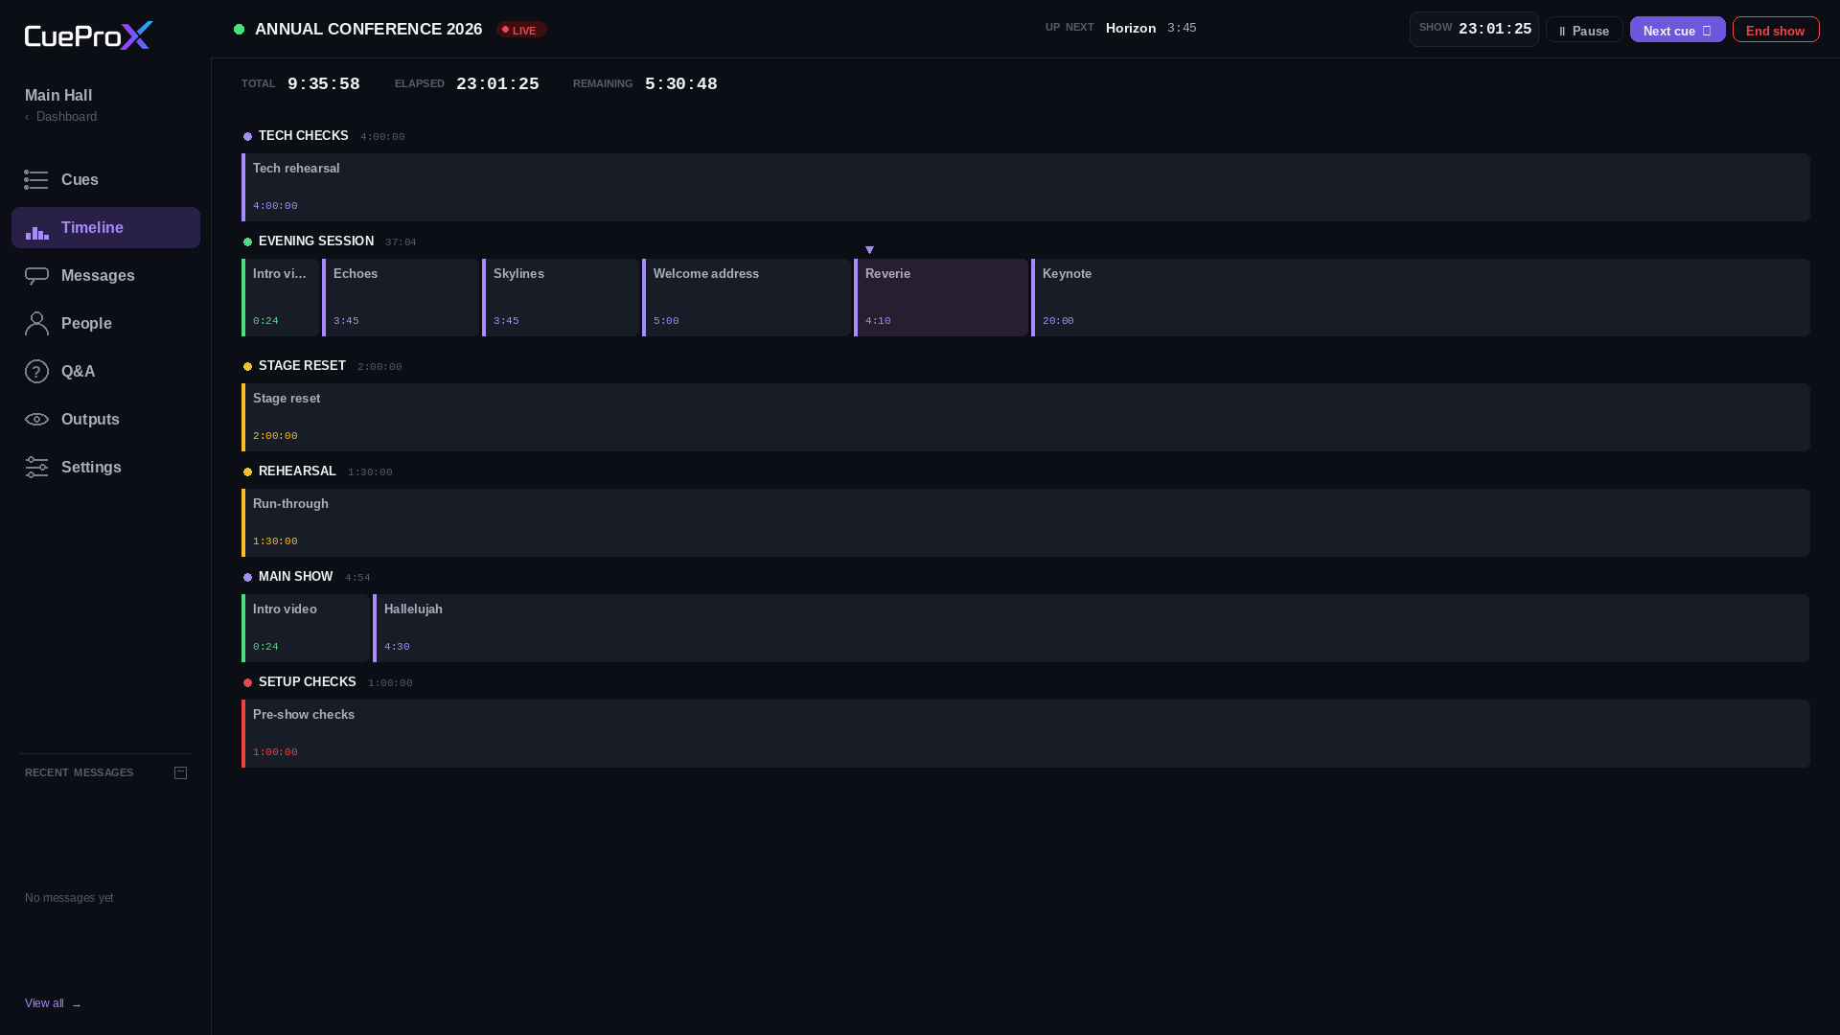
Task: View all recent messages
Action: 53,1003
